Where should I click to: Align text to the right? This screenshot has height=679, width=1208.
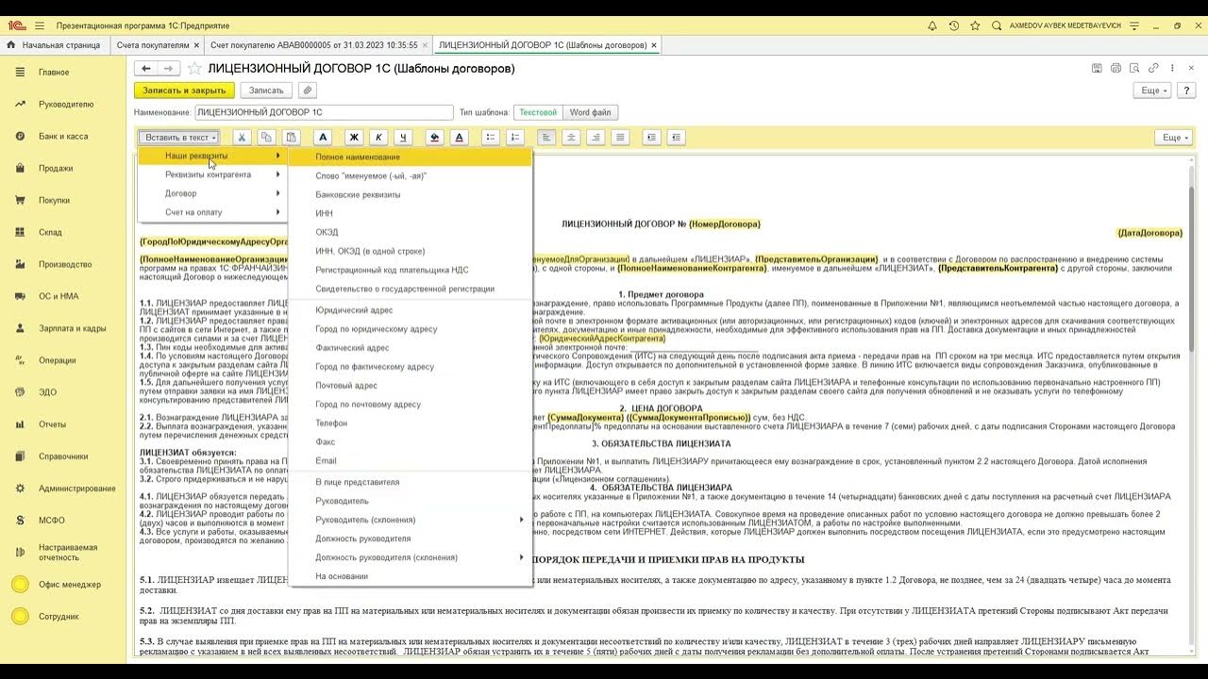tap(596, 138)
